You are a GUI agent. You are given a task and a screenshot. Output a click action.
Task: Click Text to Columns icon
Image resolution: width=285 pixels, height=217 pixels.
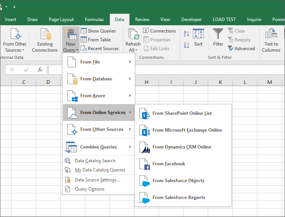(x=271, y=33)
